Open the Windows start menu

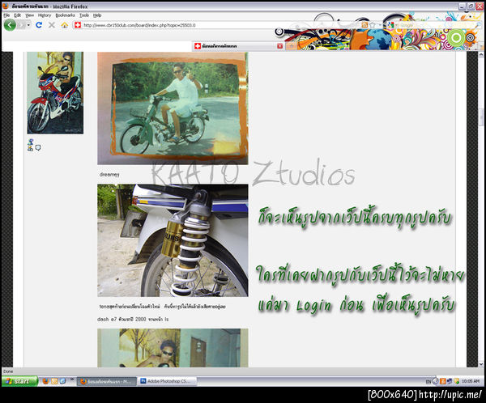(19, 381)
